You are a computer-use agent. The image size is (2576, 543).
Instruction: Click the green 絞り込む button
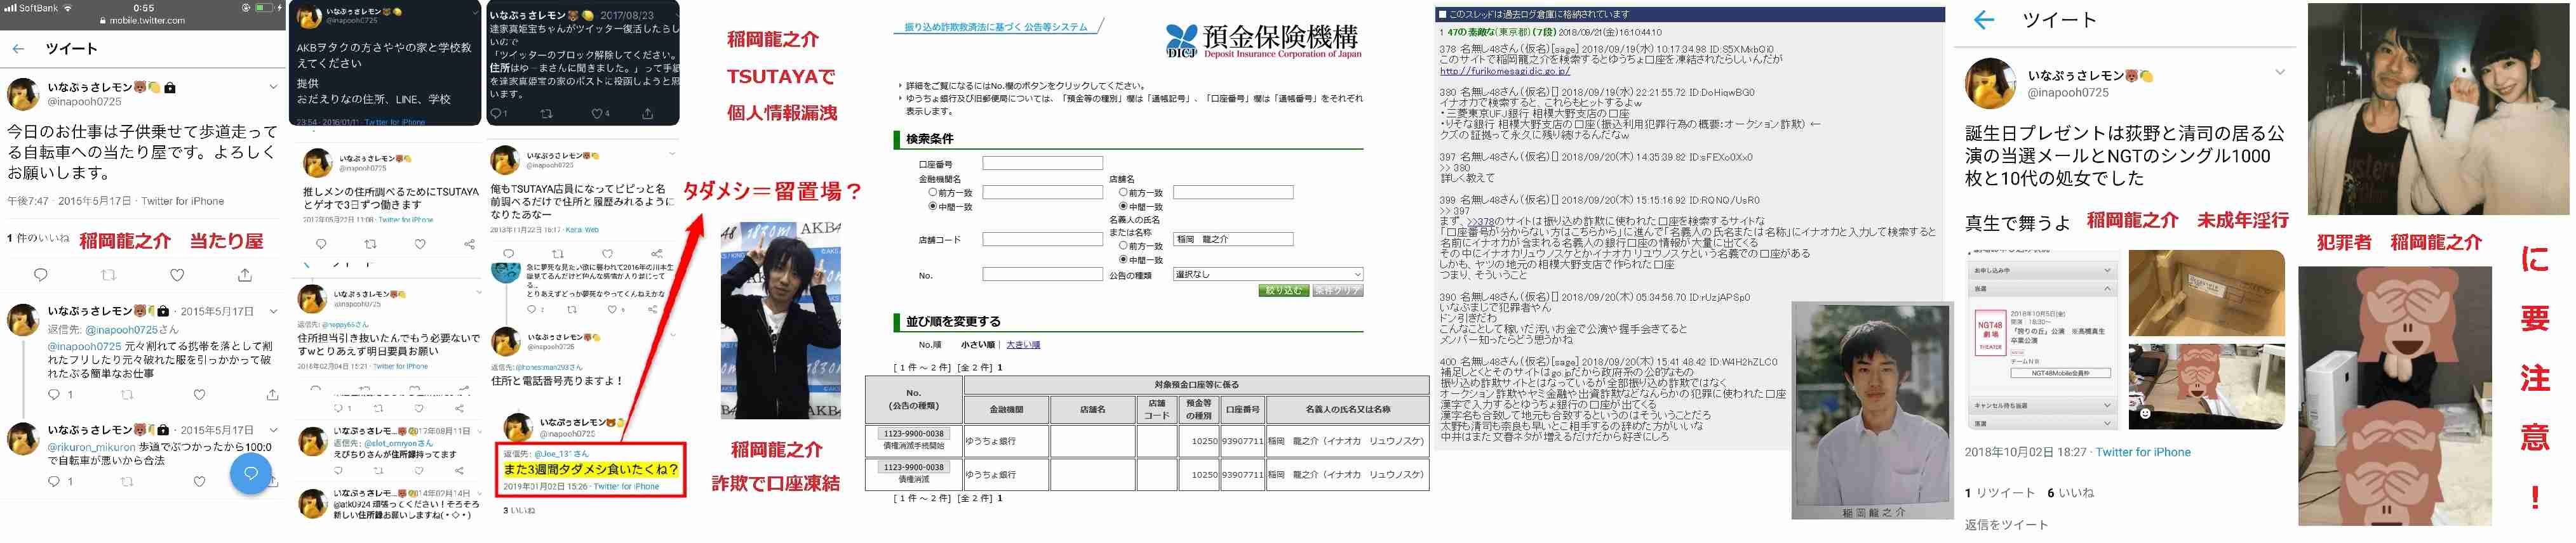(x=1283, y=291)
